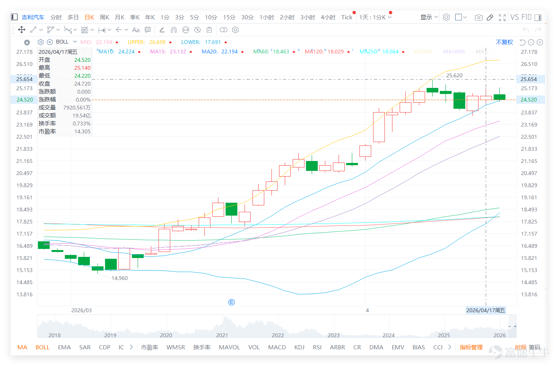Click the pencil edit icon in top bar
Viewport: 557px width, 366px height.
490,17
